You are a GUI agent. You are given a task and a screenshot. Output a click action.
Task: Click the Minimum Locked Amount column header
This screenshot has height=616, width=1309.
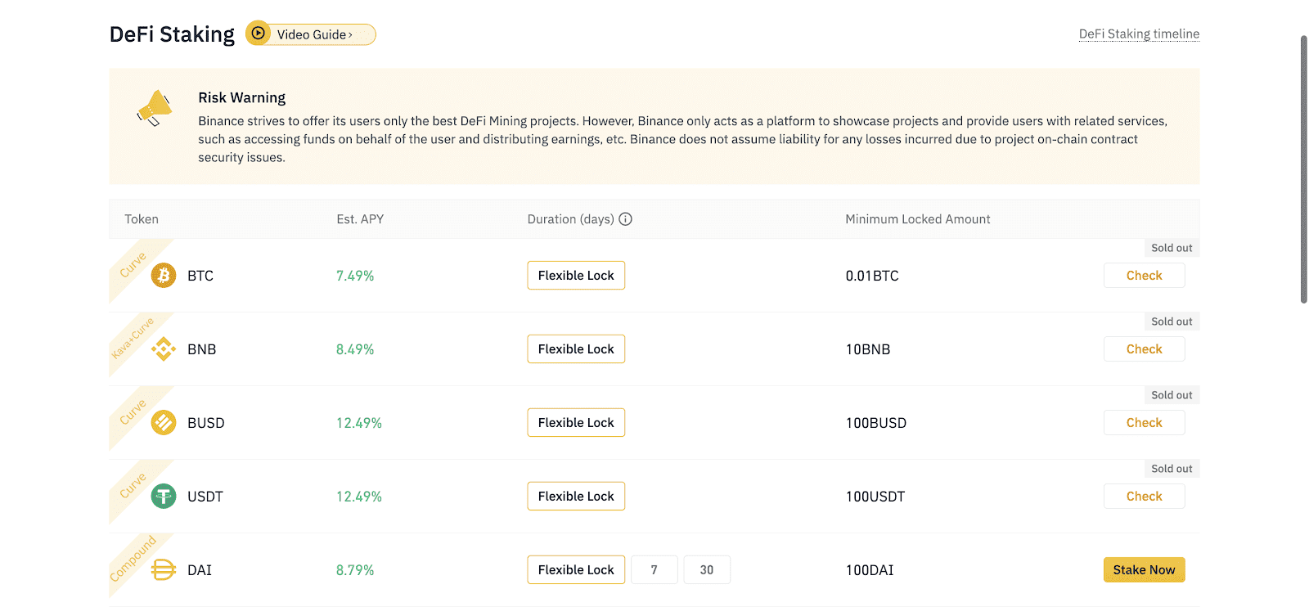(x=918, y=219)
